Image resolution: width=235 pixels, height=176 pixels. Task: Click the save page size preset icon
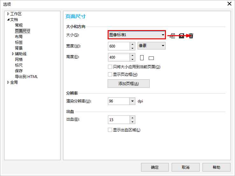(182, 36)
